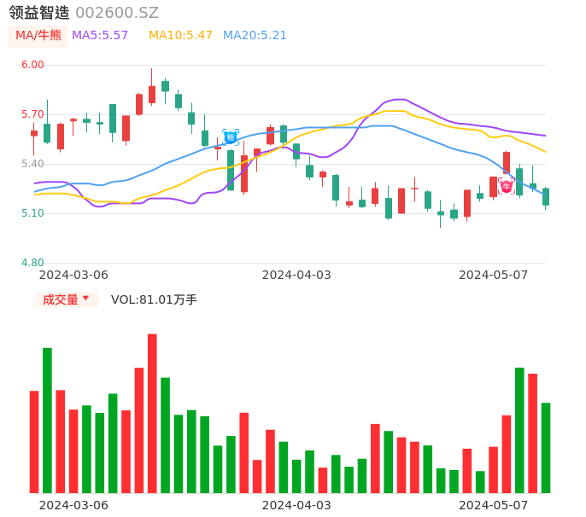Toggle the MA10 line legend
The height and width of the screenshot is (517, 586).
(180, 36)
